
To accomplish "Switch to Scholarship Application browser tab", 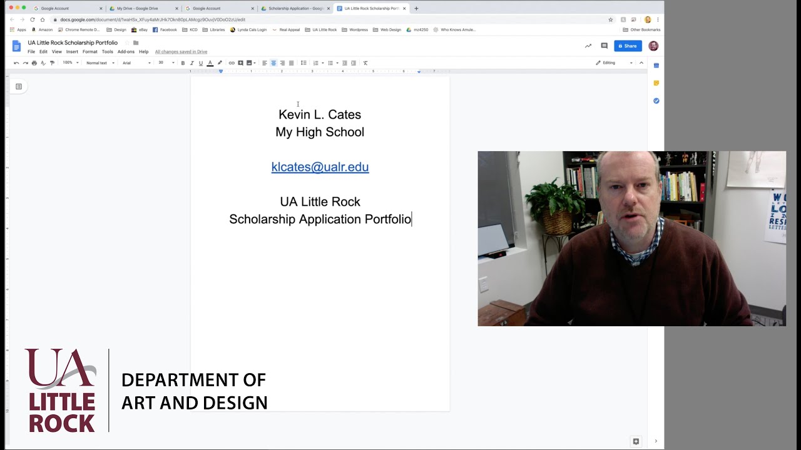I will click(294, 9).
